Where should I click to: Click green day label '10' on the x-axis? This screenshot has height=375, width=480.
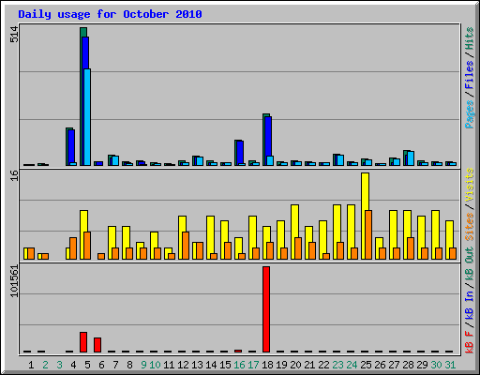[x=155, y=365]
